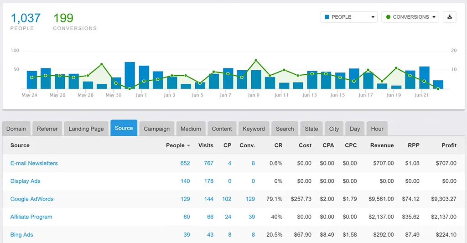Open the Google AdWords source link

point(32,199)
